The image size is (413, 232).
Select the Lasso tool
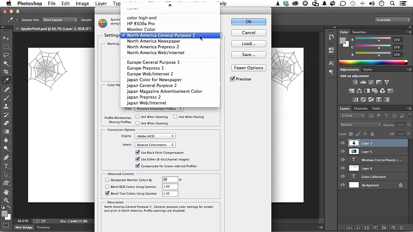tap(6, 55)
